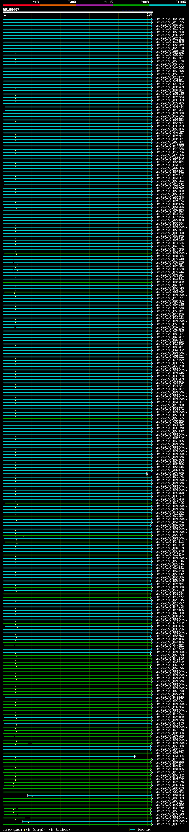This screenshot has height=832, width=189.
Task: Select the UniRef100_Q6CB65 label
Action: pos(170,418)
